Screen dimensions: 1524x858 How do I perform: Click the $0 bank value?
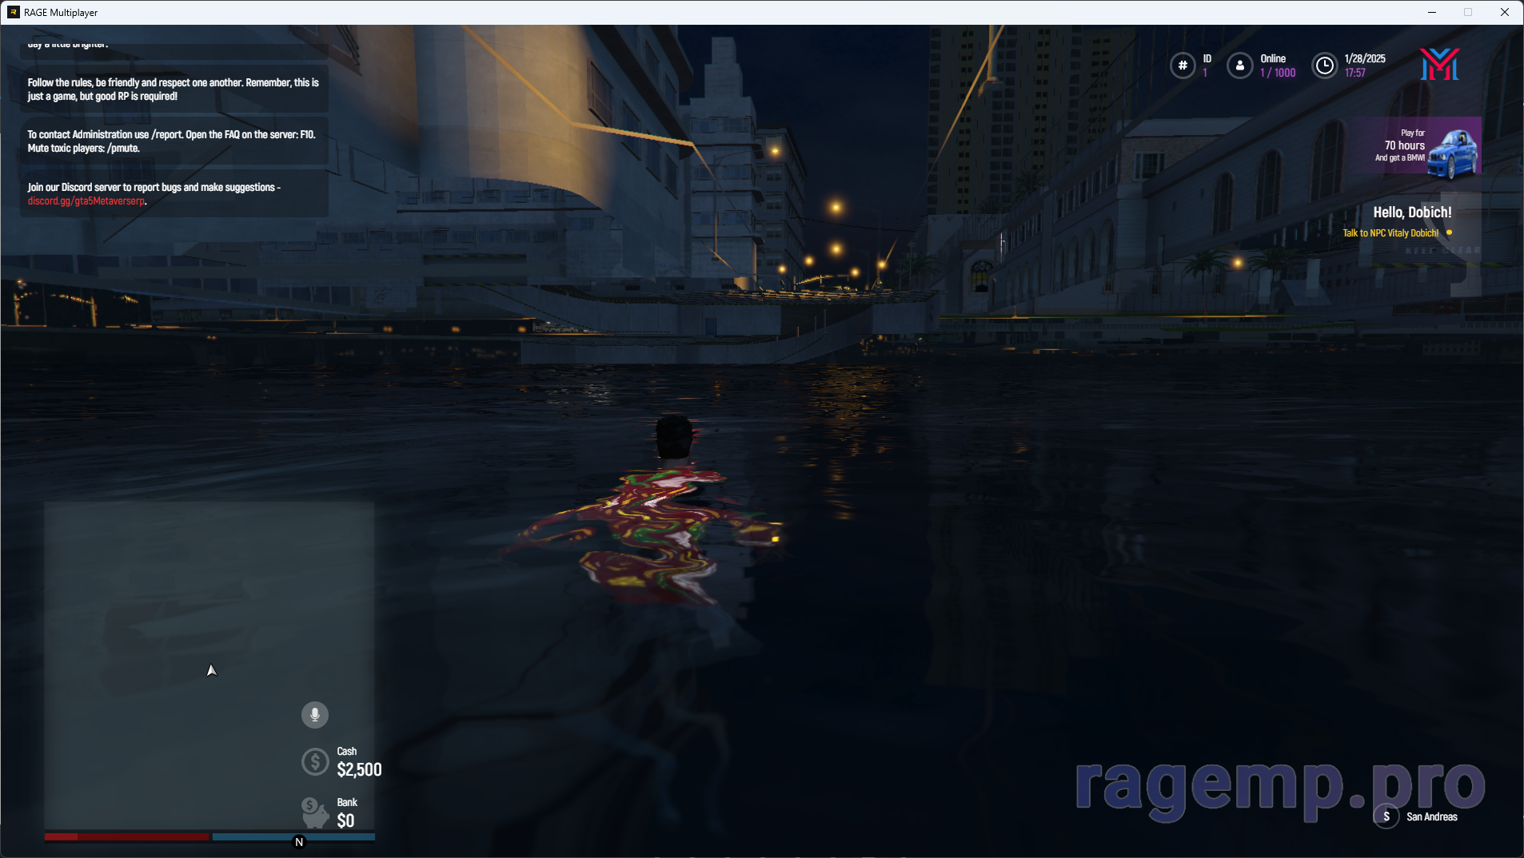pyautogui.click(x=345, y=820)
